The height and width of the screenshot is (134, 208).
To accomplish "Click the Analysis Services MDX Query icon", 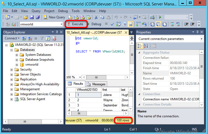I will click(76, 17).
